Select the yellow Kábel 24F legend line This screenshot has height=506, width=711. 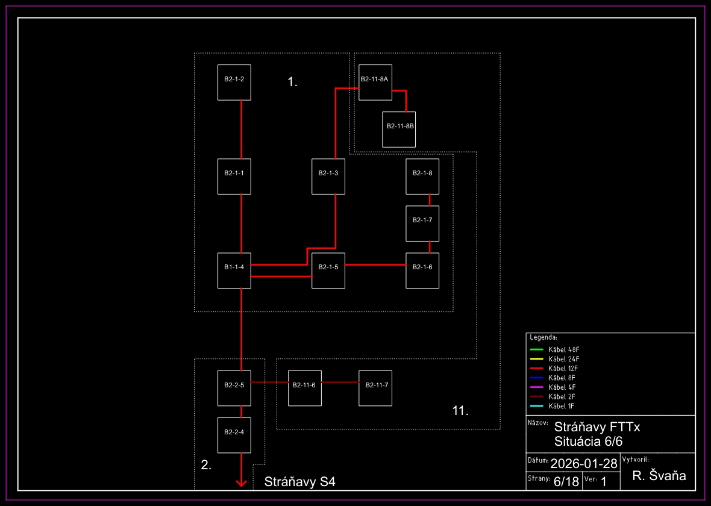click(x=537, y=359)
